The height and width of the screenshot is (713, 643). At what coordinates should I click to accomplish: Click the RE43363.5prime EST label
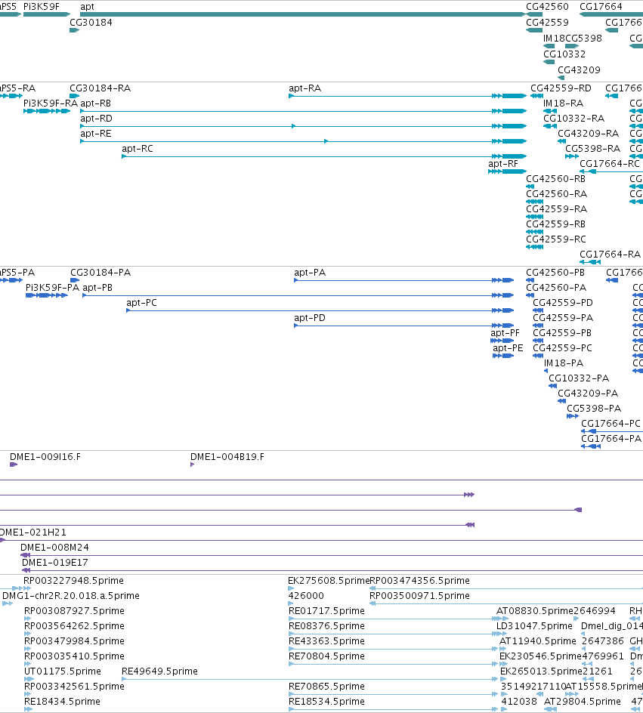[x=326, y=640]
